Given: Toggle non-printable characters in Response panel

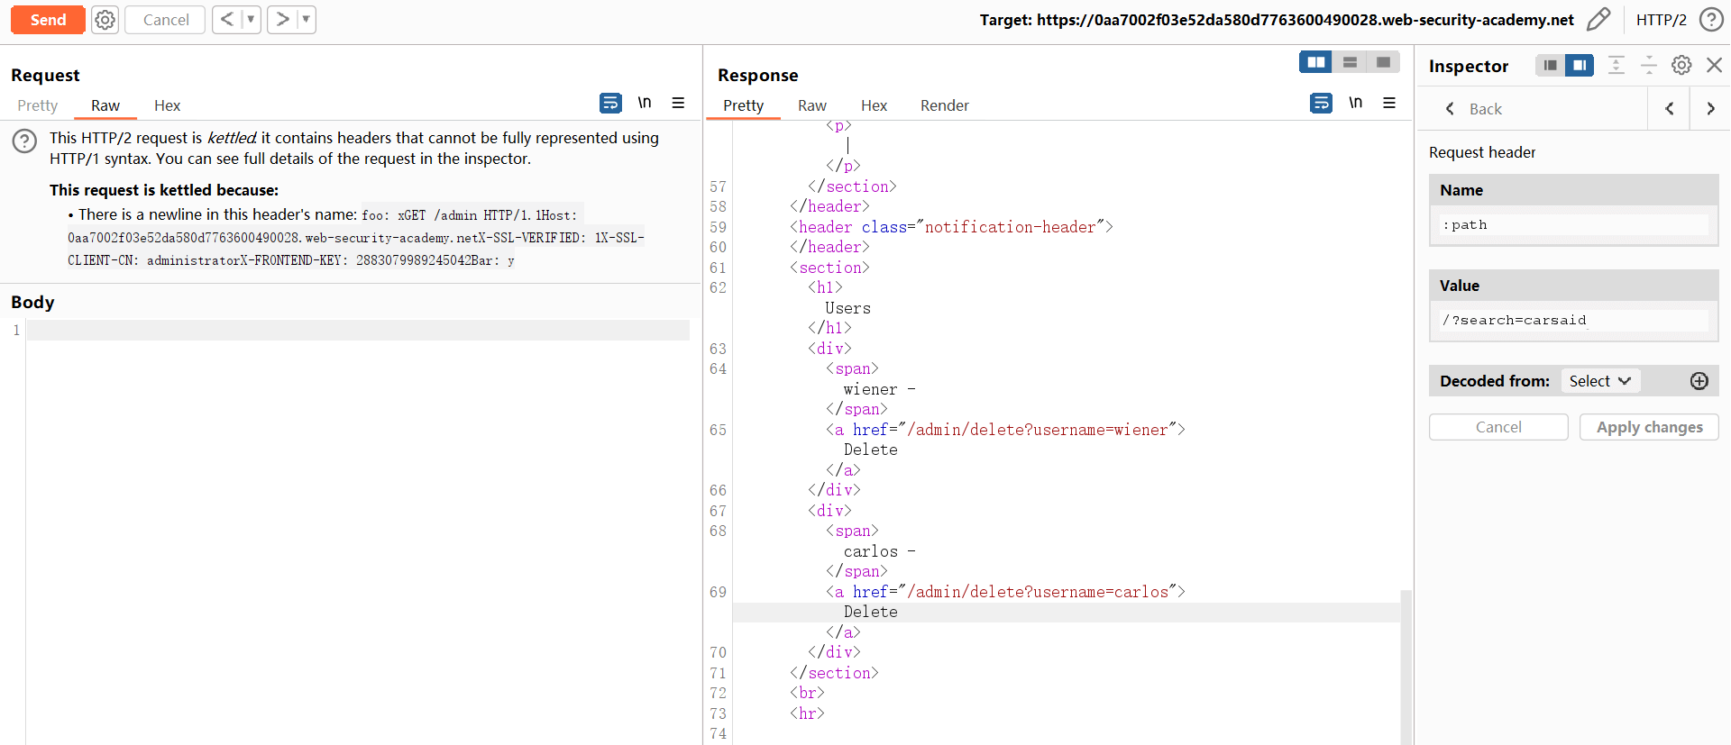Looking at the screenshot, I should (1355, 103).
